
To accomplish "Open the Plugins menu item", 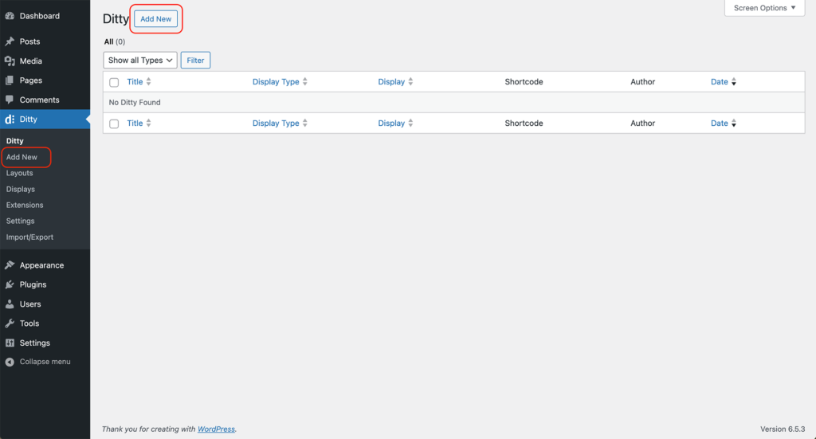I will (x=33, y=284).
